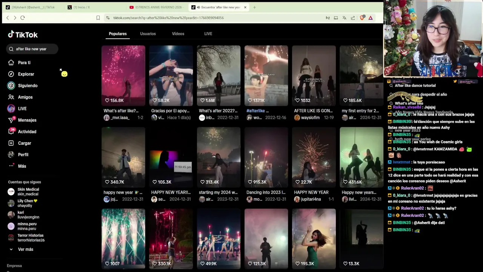Screen dimensions: 483x272
Task: Open video with 156.8K likes
Action: [x=123, y=76]
